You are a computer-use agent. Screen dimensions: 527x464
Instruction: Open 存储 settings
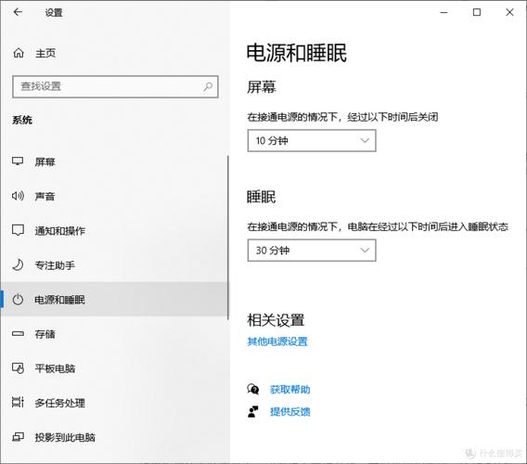click(x=114, y=334)
